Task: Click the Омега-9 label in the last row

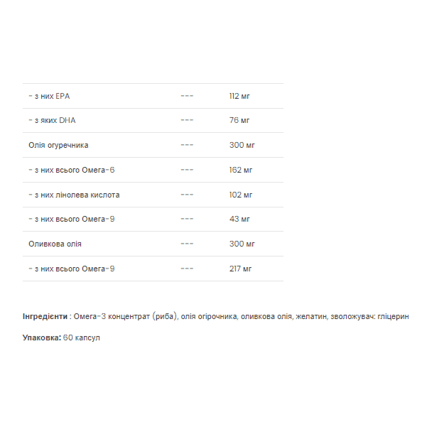Action: [72, 269]
